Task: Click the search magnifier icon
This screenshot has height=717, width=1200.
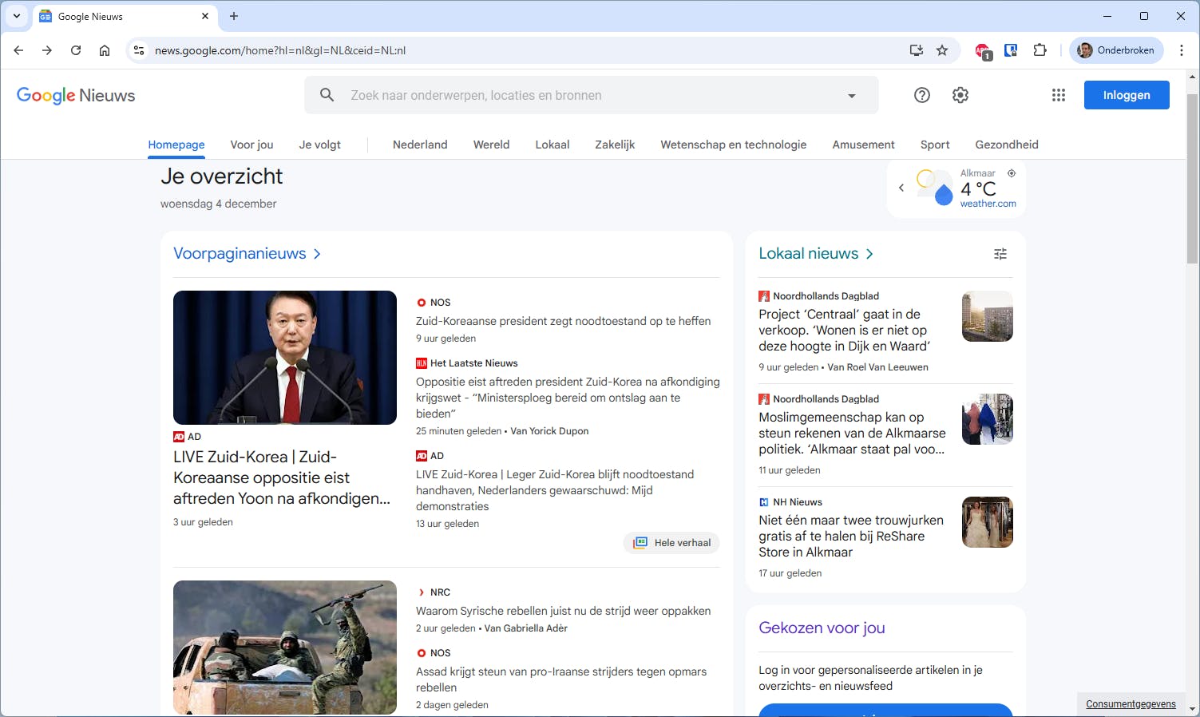Action: [327, 94]
